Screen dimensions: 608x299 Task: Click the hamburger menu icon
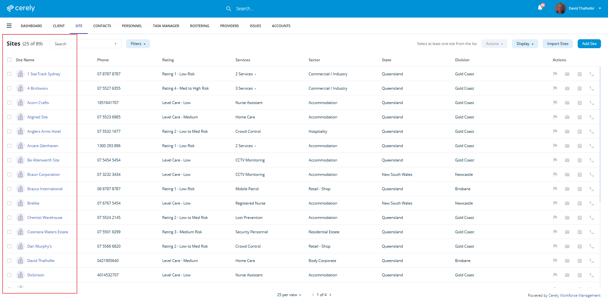(9, 26)
